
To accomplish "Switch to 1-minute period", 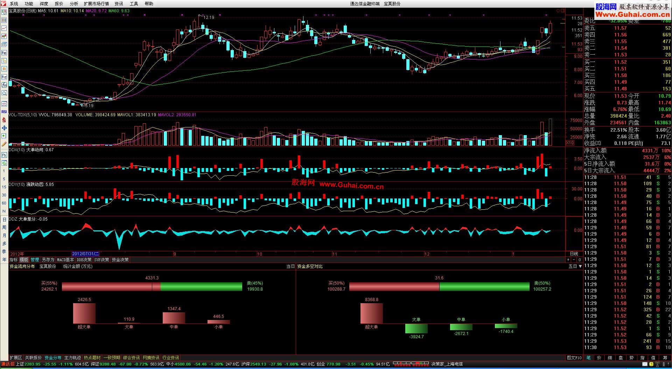I will pyautogui.click(x=4, y=171).
